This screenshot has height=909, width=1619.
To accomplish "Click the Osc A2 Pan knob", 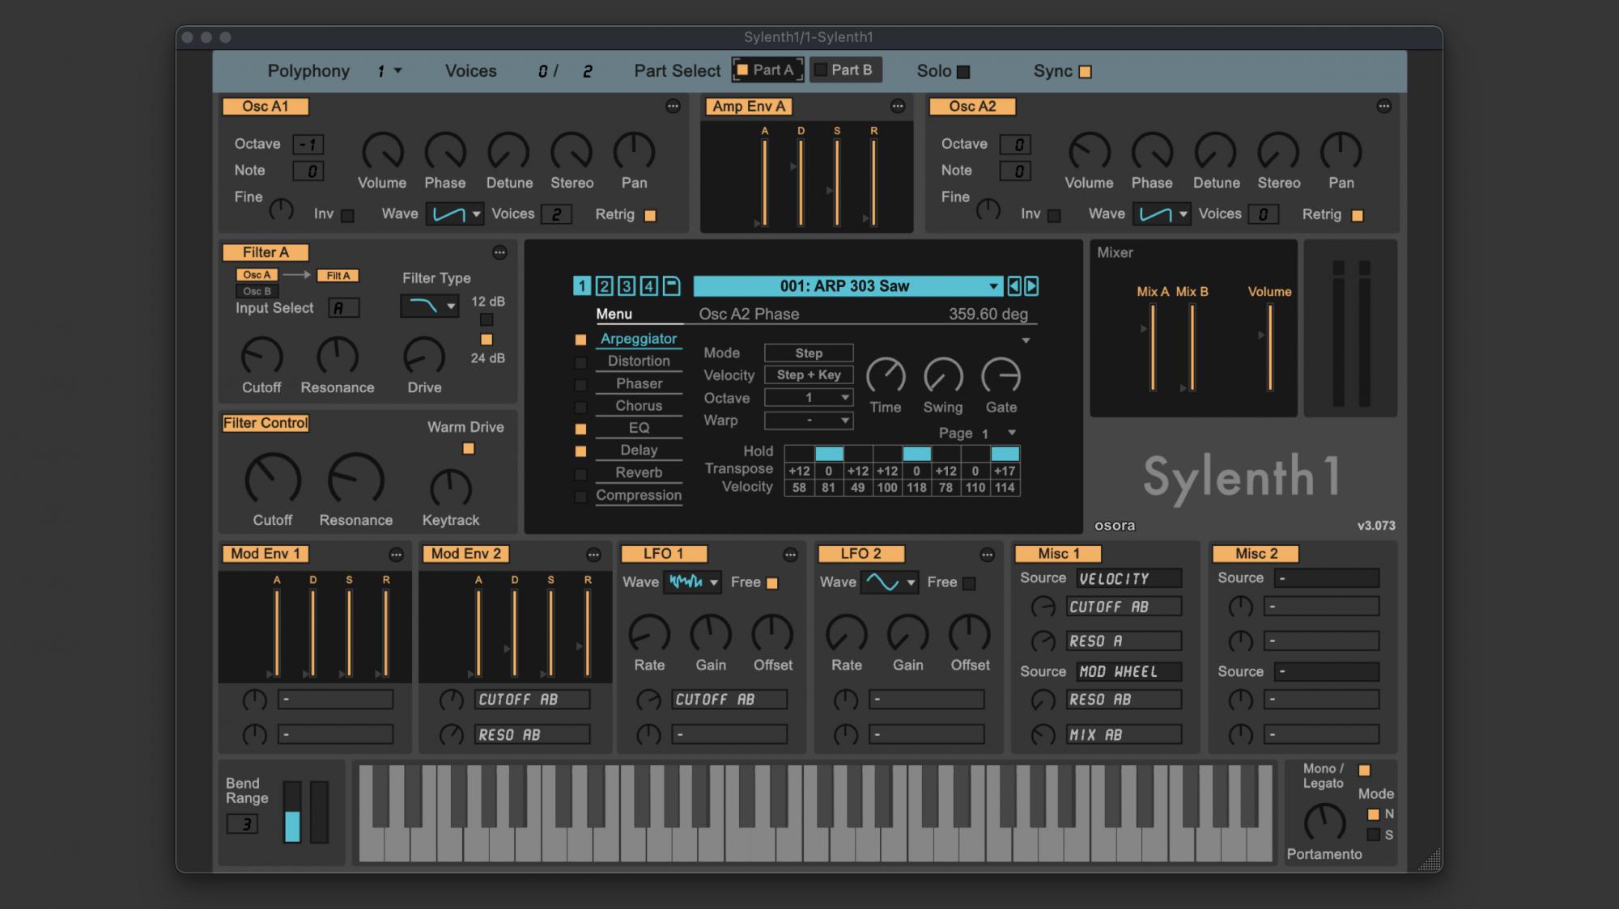I will point(1341,152).
